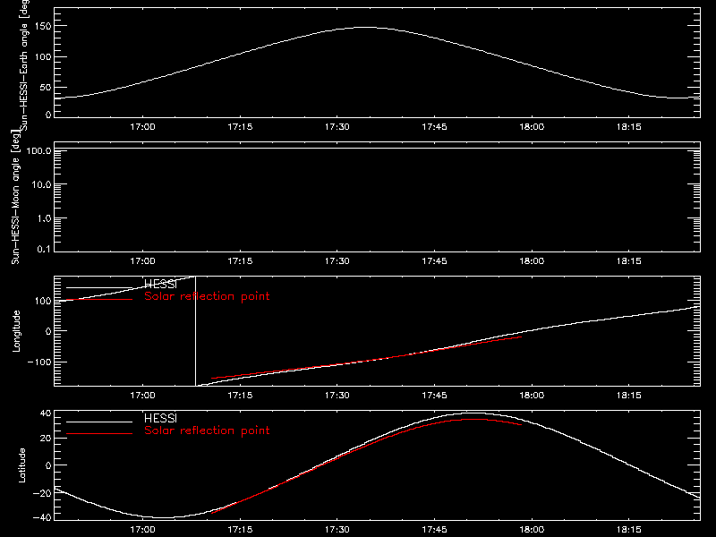
Task: Click red 'Solar reflection point' label in Longitude plot
Action: tap(207, 296)
